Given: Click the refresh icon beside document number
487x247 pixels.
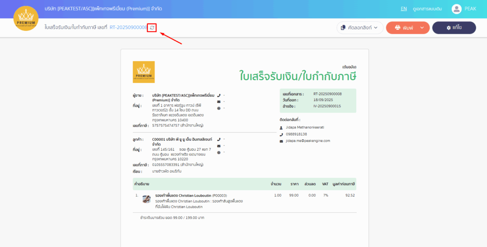Looking at the screenshot, I should 152,27.
